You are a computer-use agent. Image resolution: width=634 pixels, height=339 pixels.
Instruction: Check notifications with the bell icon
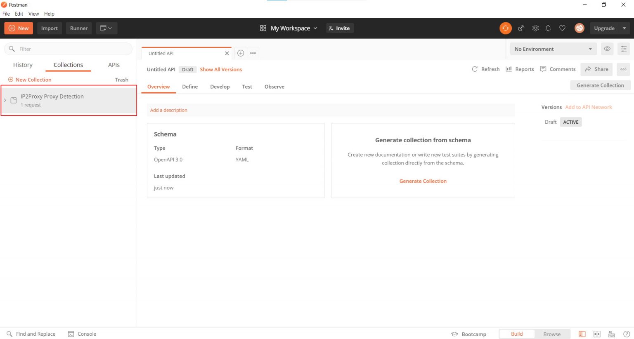548,28
